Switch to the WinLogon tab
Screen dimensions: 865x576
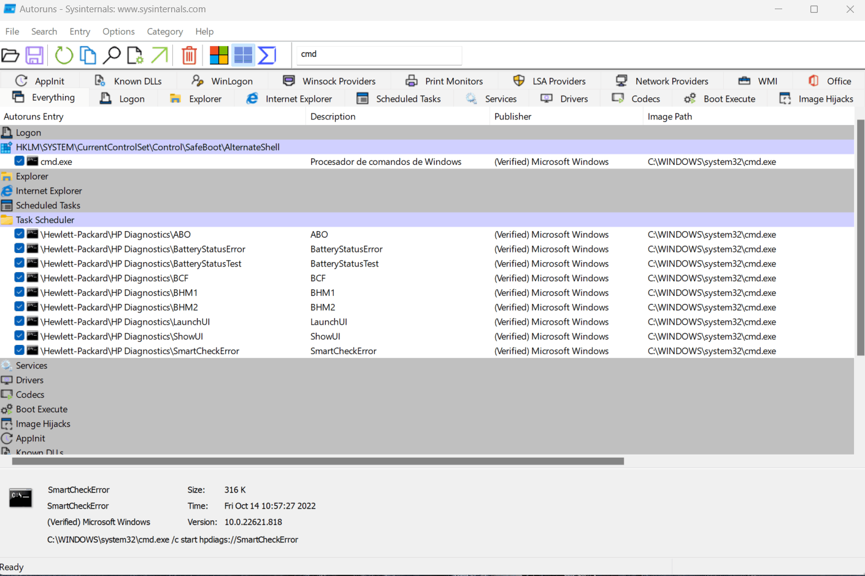pos(222,81)
